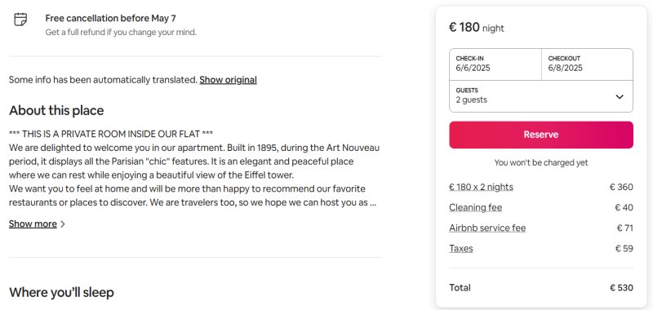Click the About this place heading

[x=56, y=111]
